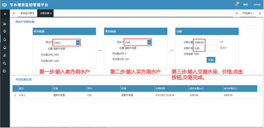
Task: Click the notification bell icon
Action: pos(237,5)
